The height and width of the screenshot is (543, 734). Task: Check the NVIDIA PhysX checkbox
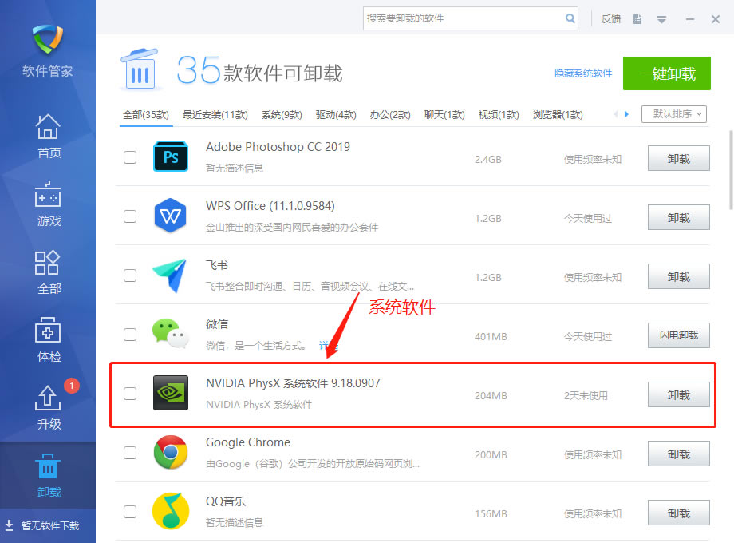click(x=130, y=394)
